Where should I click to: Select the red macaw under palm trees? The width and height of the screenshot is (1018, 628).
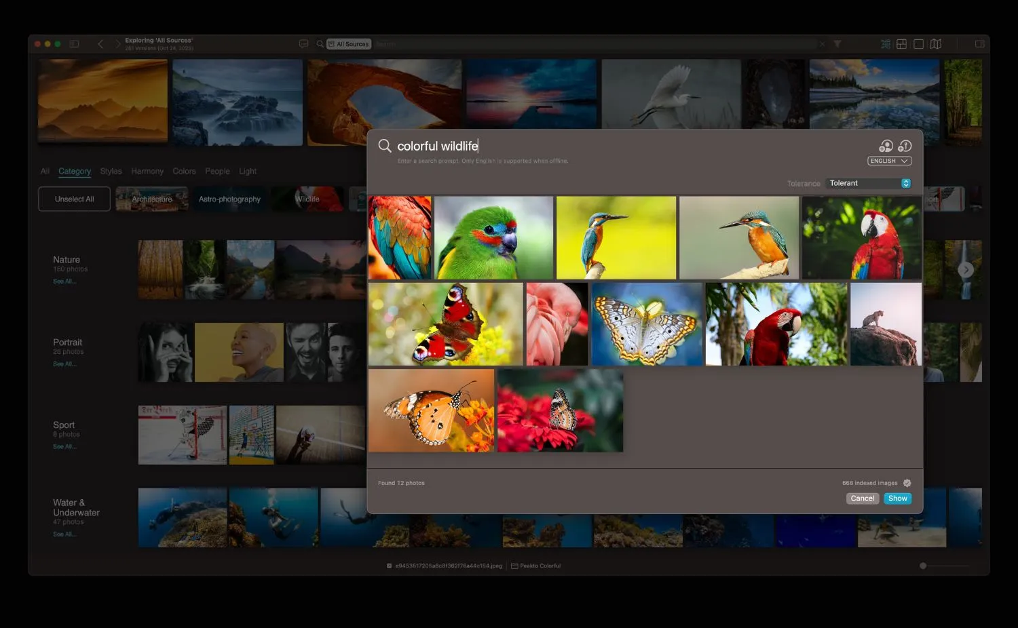click(x=776, y=324)
